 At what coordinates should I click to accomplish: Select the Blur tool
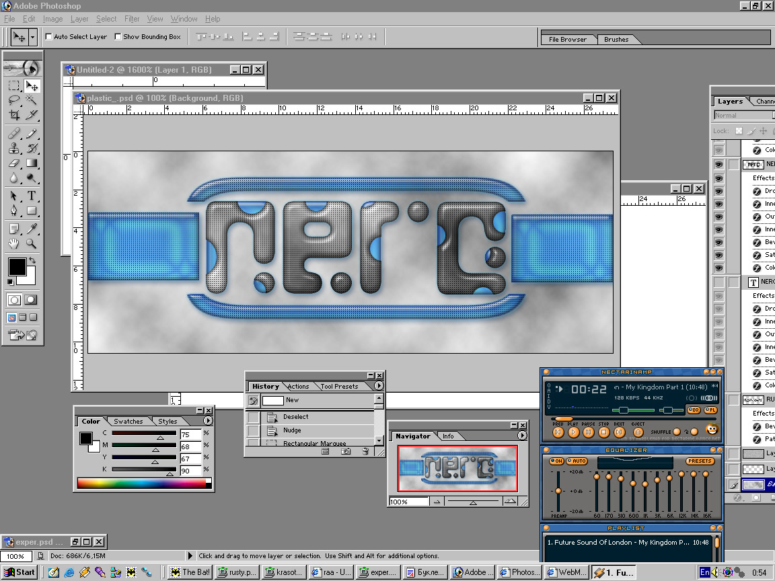click(x=14, y=178)
